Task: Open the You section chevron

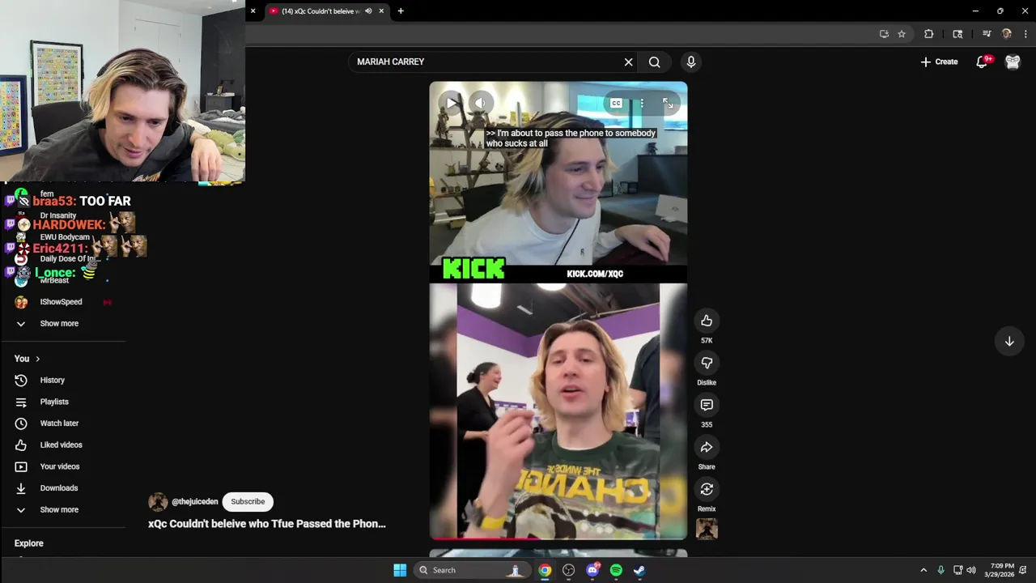Action: click(37, 359)
